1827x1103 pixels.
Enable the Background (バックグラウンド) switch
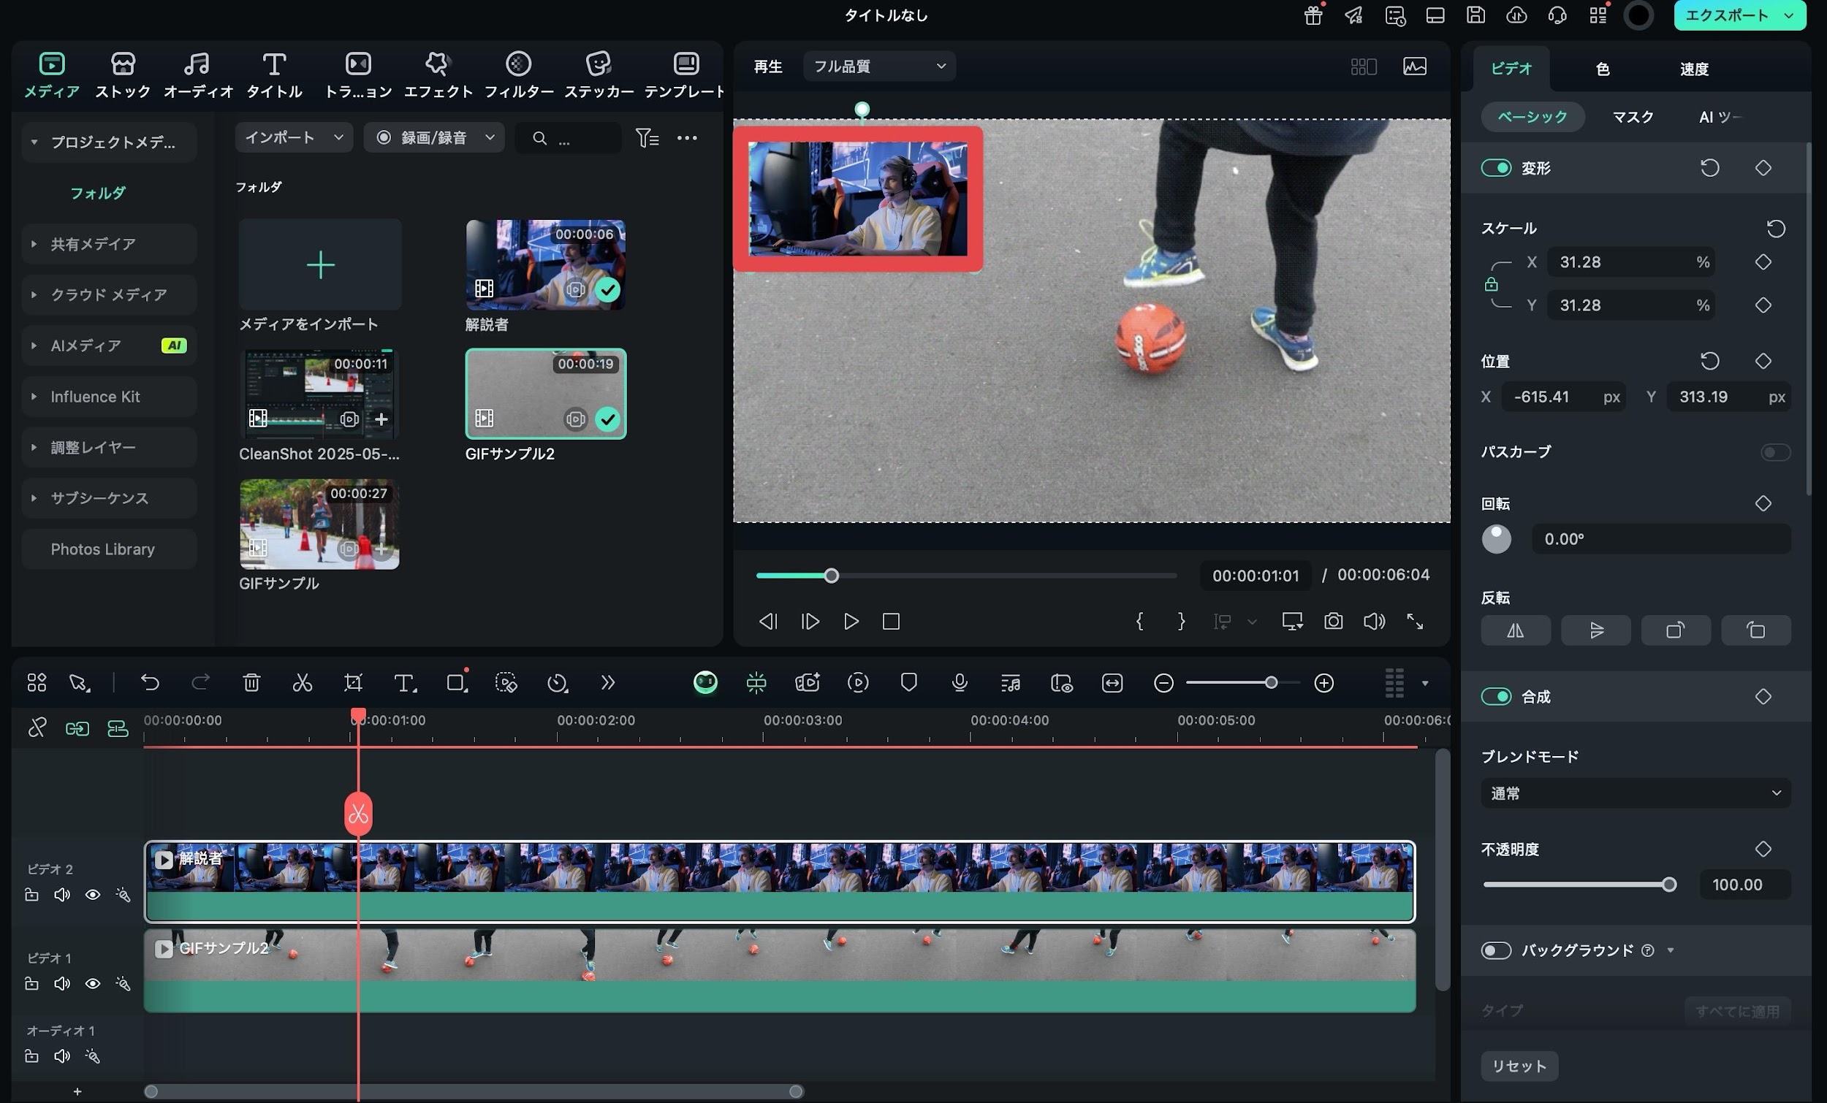tap(1495, 950)
